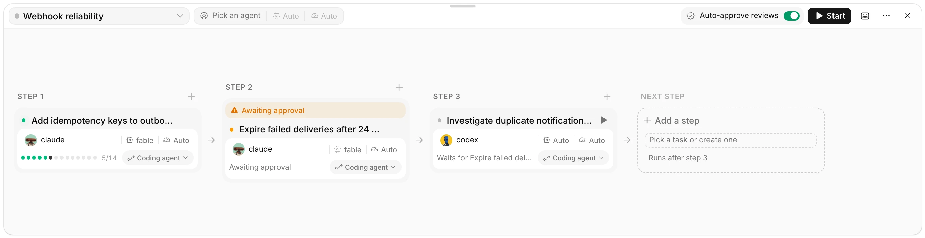Click STEP 2 header label

(239, 87)
